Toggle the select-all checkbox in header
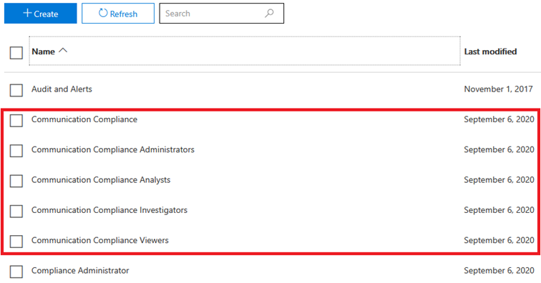Screen dimensions: 541x283 [x=16, y=53]
